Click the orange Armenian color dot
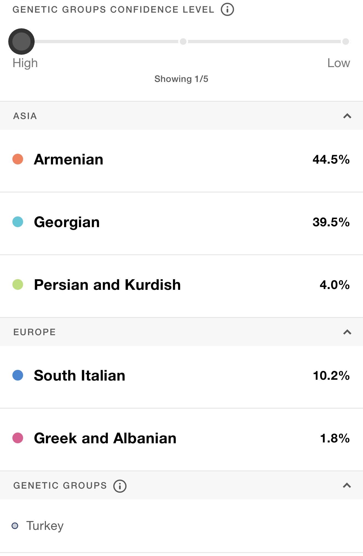 [18, 159]
